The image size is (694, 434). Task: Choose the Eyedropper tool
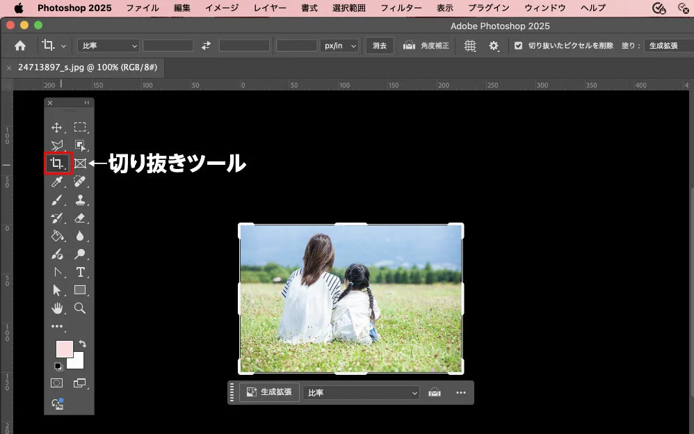(57, 182)
